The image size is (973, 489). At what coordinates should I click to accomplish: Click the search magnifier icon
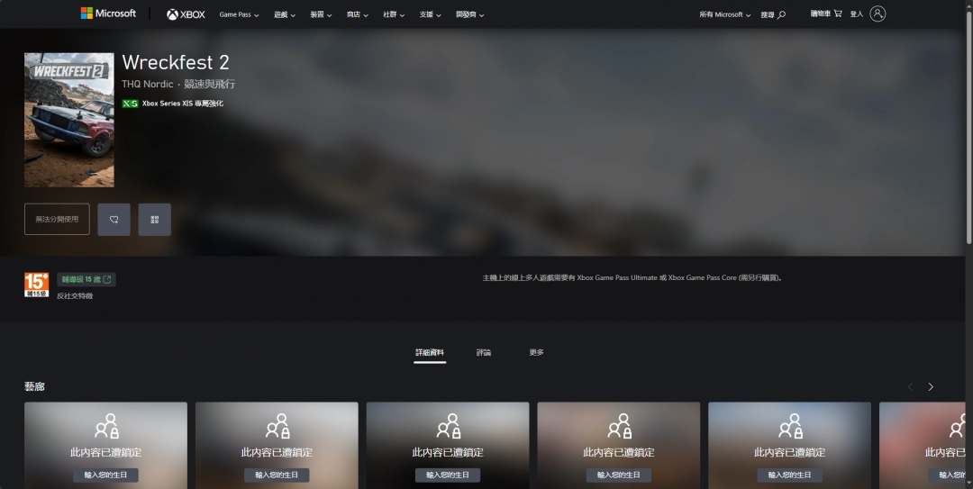coord(781,14)
